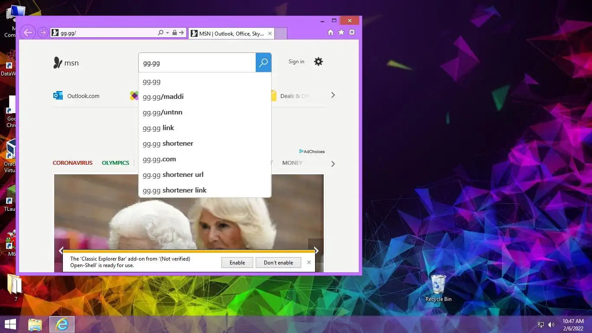Viewport: 592px width, 333px height.
Task: Open File Explorer from the taskbar
Action: click(x=35, y=324)
